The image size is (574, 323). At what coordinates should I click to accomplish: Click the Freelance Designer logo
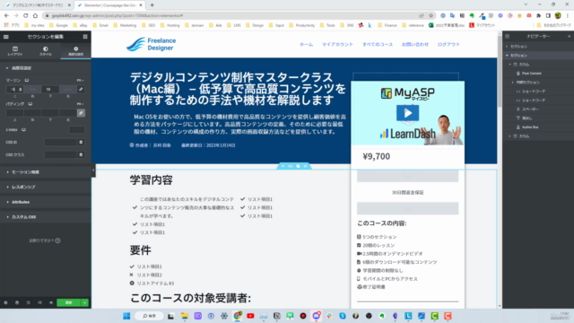tap(152, 44)
